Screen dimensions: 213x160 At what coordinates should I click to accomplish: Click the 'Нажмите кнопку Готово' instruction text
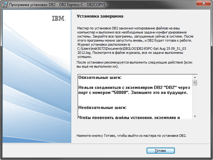click(131, 136)
